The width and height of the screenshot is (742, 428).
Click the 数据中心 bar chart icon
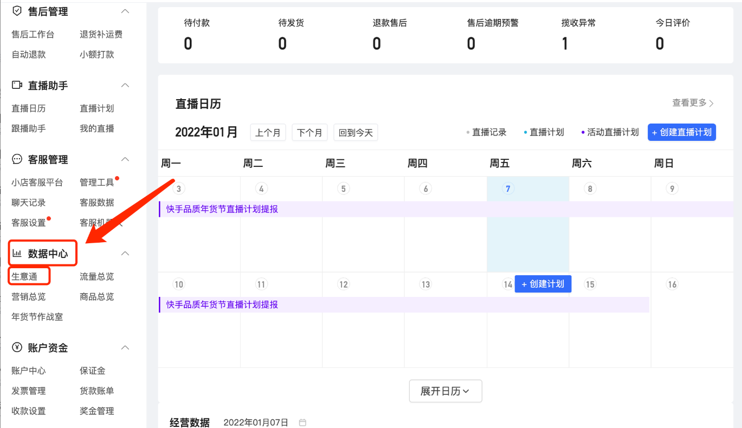coord(17,253)
